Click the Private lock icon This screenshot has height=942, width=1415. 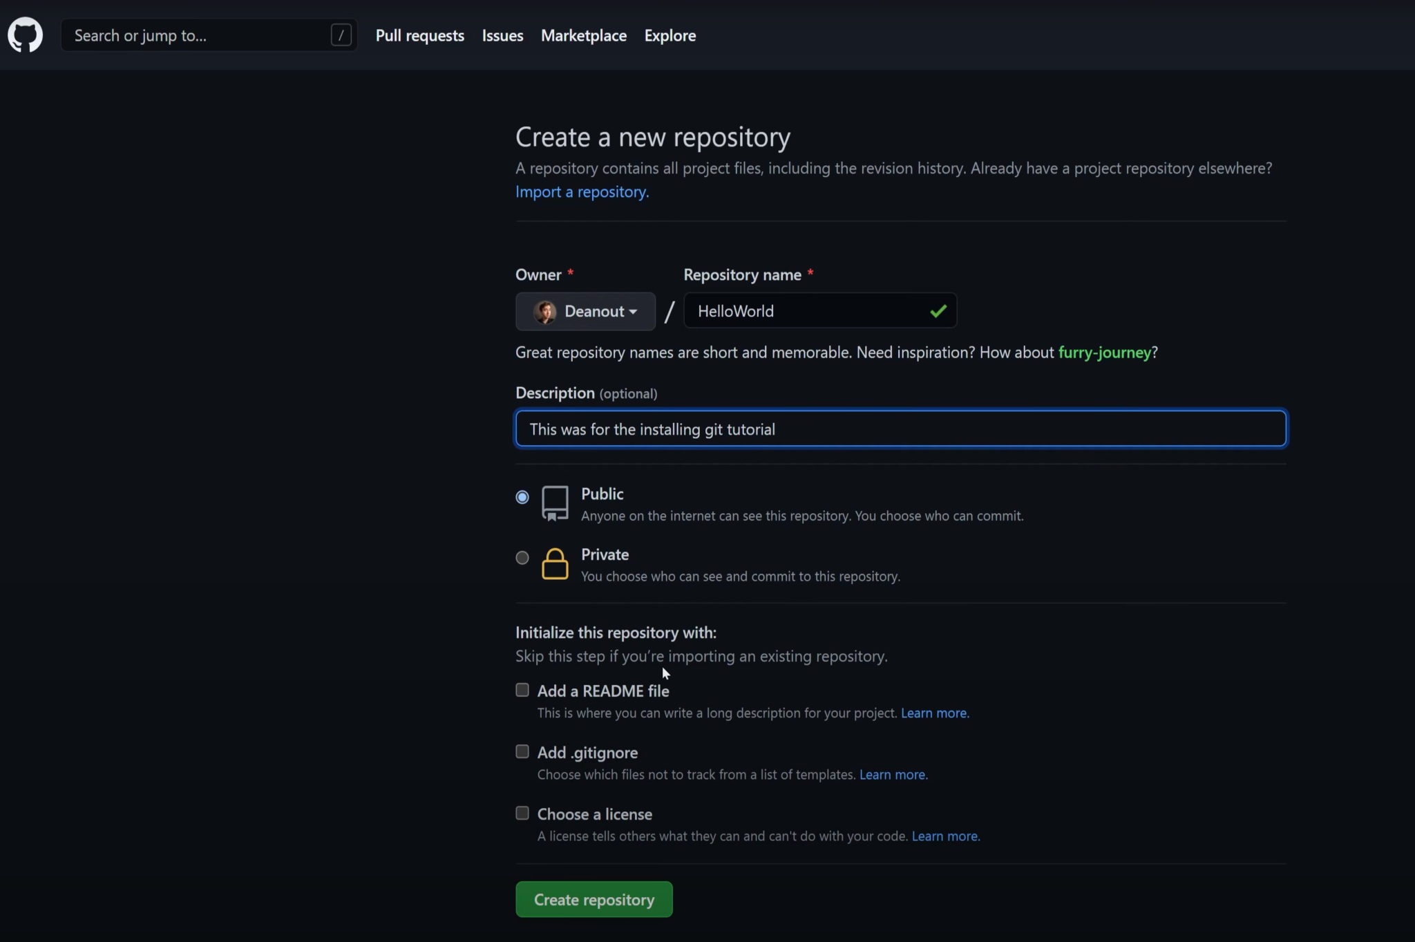click(555, 563)
